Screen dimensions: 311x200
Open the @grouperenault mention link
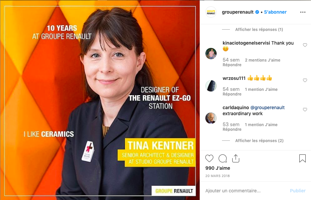pos(267,107)
